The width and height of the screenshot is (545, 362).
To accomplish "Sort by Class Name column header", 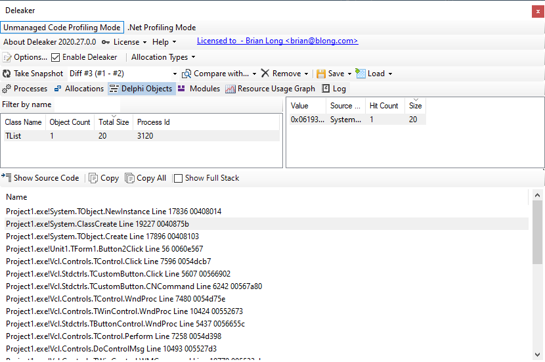I will click(23, 122).
